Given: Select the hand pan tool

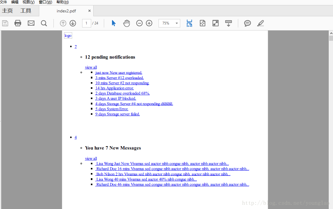Looking at the screenshot, I should [126, 23].
